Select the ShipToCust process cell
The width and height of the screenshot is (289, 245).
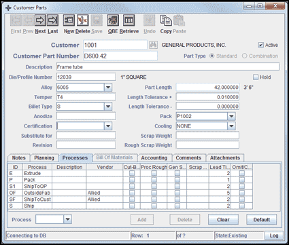[x=37, y=200]
